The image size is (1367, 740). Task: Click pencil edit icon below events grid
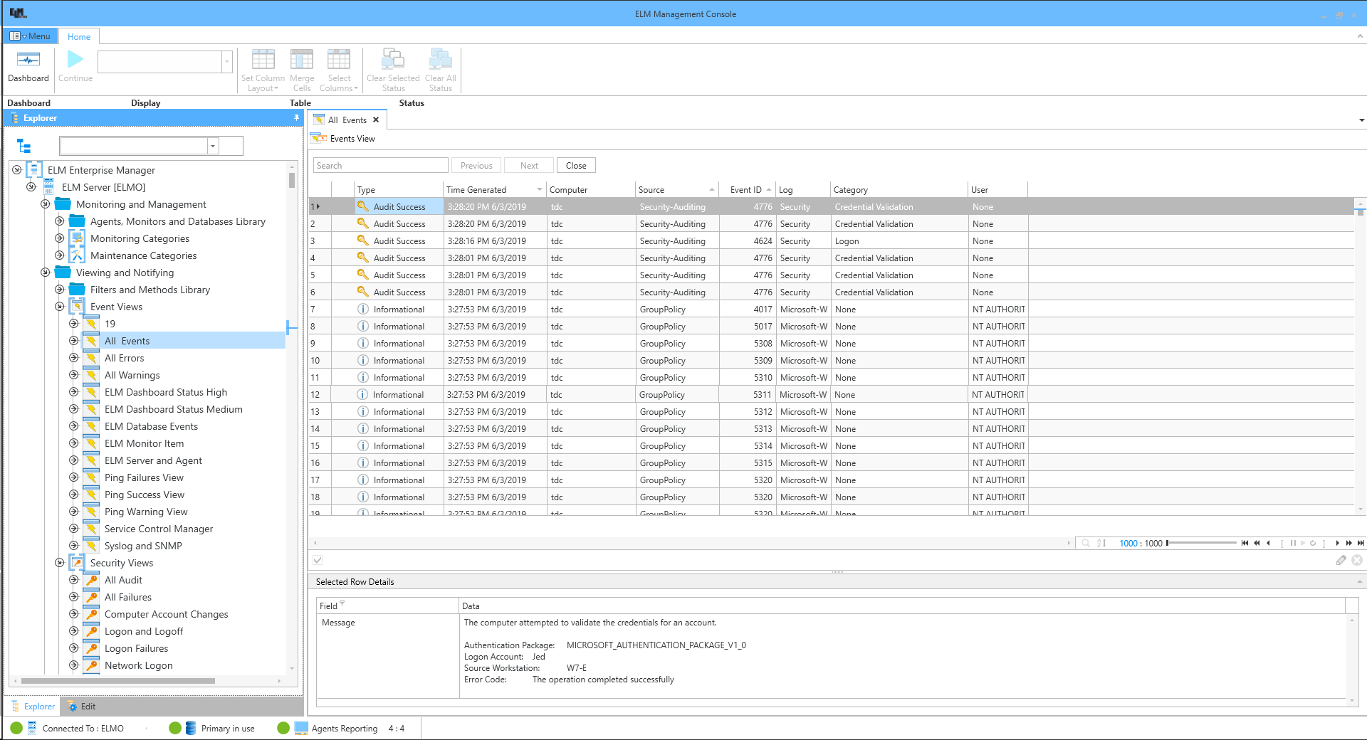(x=1341, y=561)
